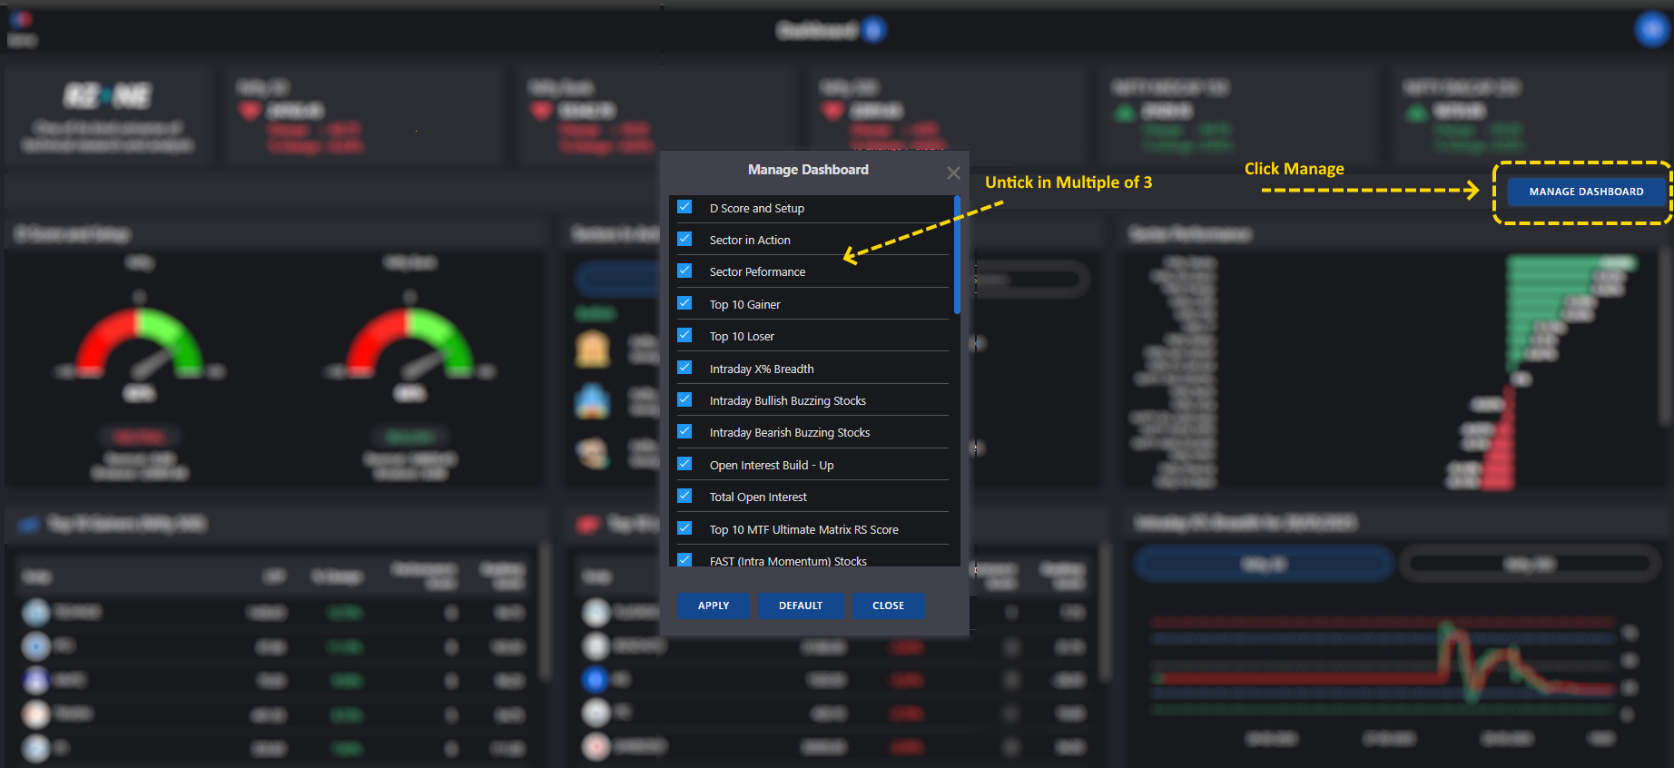This screenshot has width=1674, height=768.
Task: Untick Open Interest Build - Up checkbox
Action: [x=684, y=464]
